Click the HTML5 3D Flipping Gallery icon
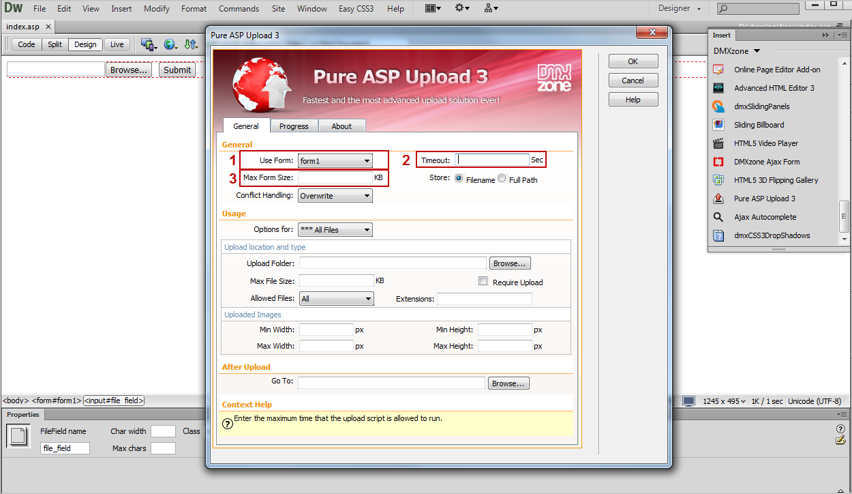This screenshot has height=494, width=852. tap(718, 180)
